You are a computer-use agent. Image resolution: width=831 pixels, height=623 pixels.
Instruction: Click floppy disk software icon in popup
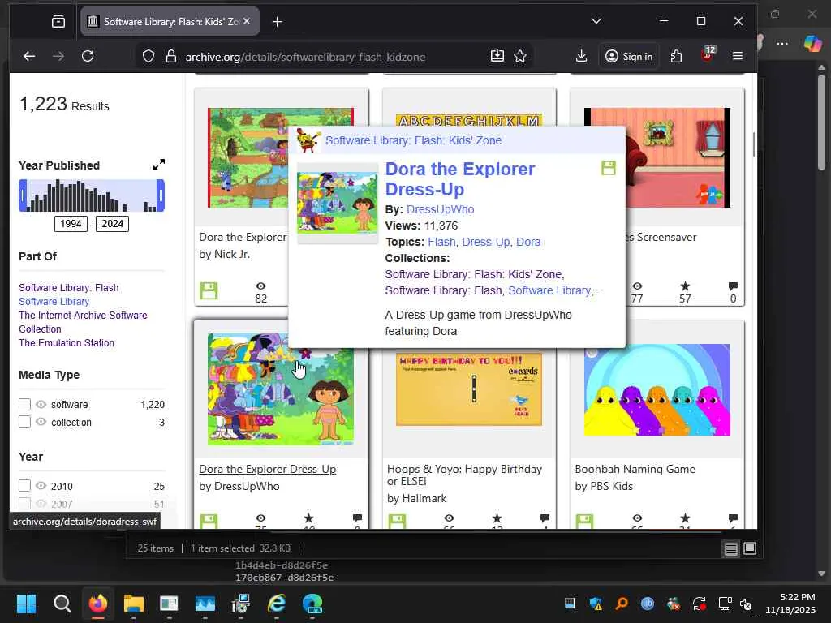[609, 168]
